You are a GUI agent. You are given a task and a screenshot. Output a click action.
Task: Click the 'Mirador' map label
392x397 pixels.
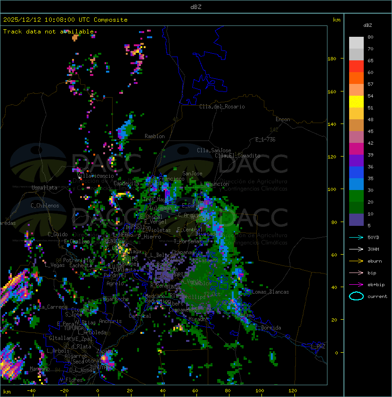198,319
